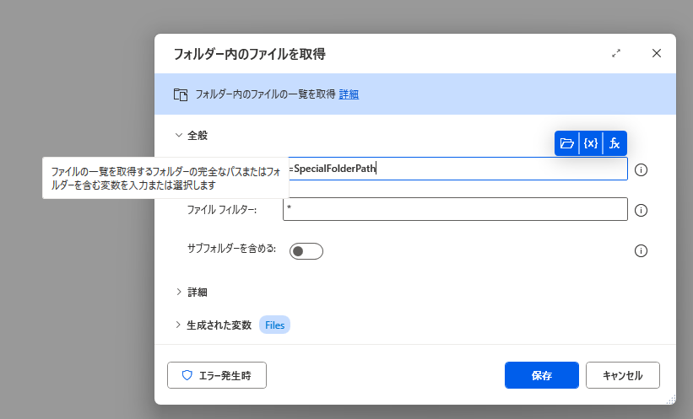Close the フォルダー内のファイルを取得 dialog

[657, 53]
